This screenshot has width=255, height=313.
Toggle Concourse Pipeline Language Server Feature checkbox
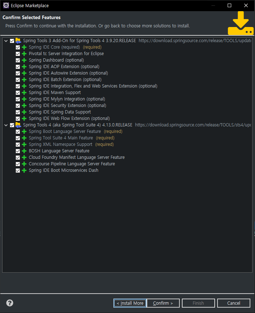click(18, 164)
